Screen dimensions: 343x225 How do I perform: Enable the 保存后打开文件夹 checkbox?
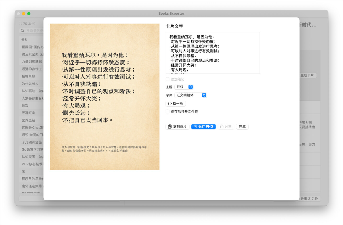[168, 111]
